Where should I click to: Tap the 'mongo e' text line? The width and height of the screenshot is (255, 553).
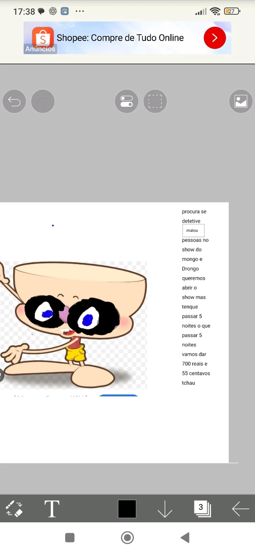192,259
